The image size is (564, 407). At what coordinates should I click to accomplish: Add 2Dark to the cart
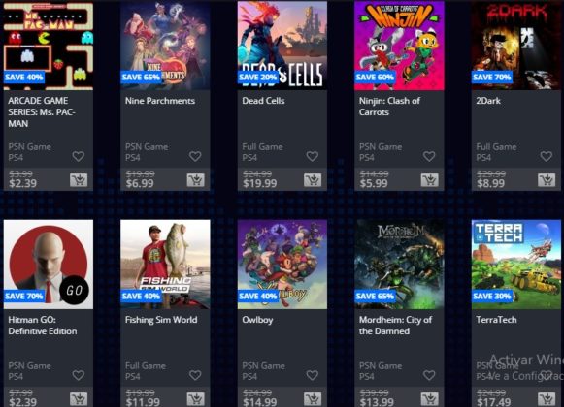(547, 180)
